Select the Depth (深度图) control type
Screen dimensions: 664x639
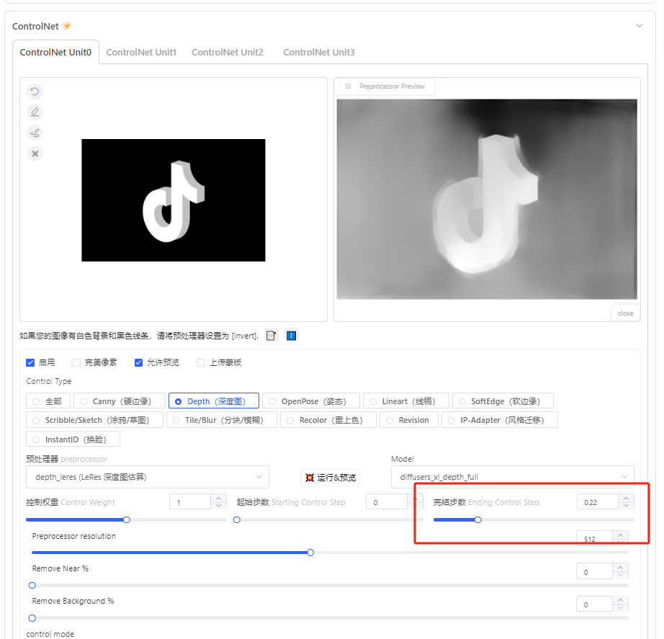click(214, 401)
